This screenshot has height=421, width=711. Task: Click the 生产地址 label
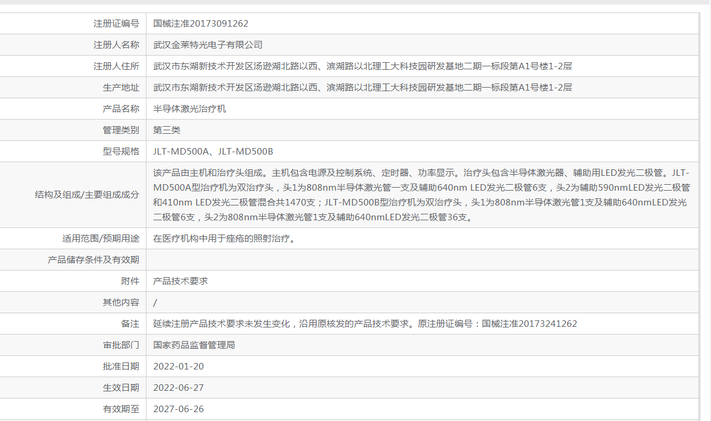coord(120,88)
